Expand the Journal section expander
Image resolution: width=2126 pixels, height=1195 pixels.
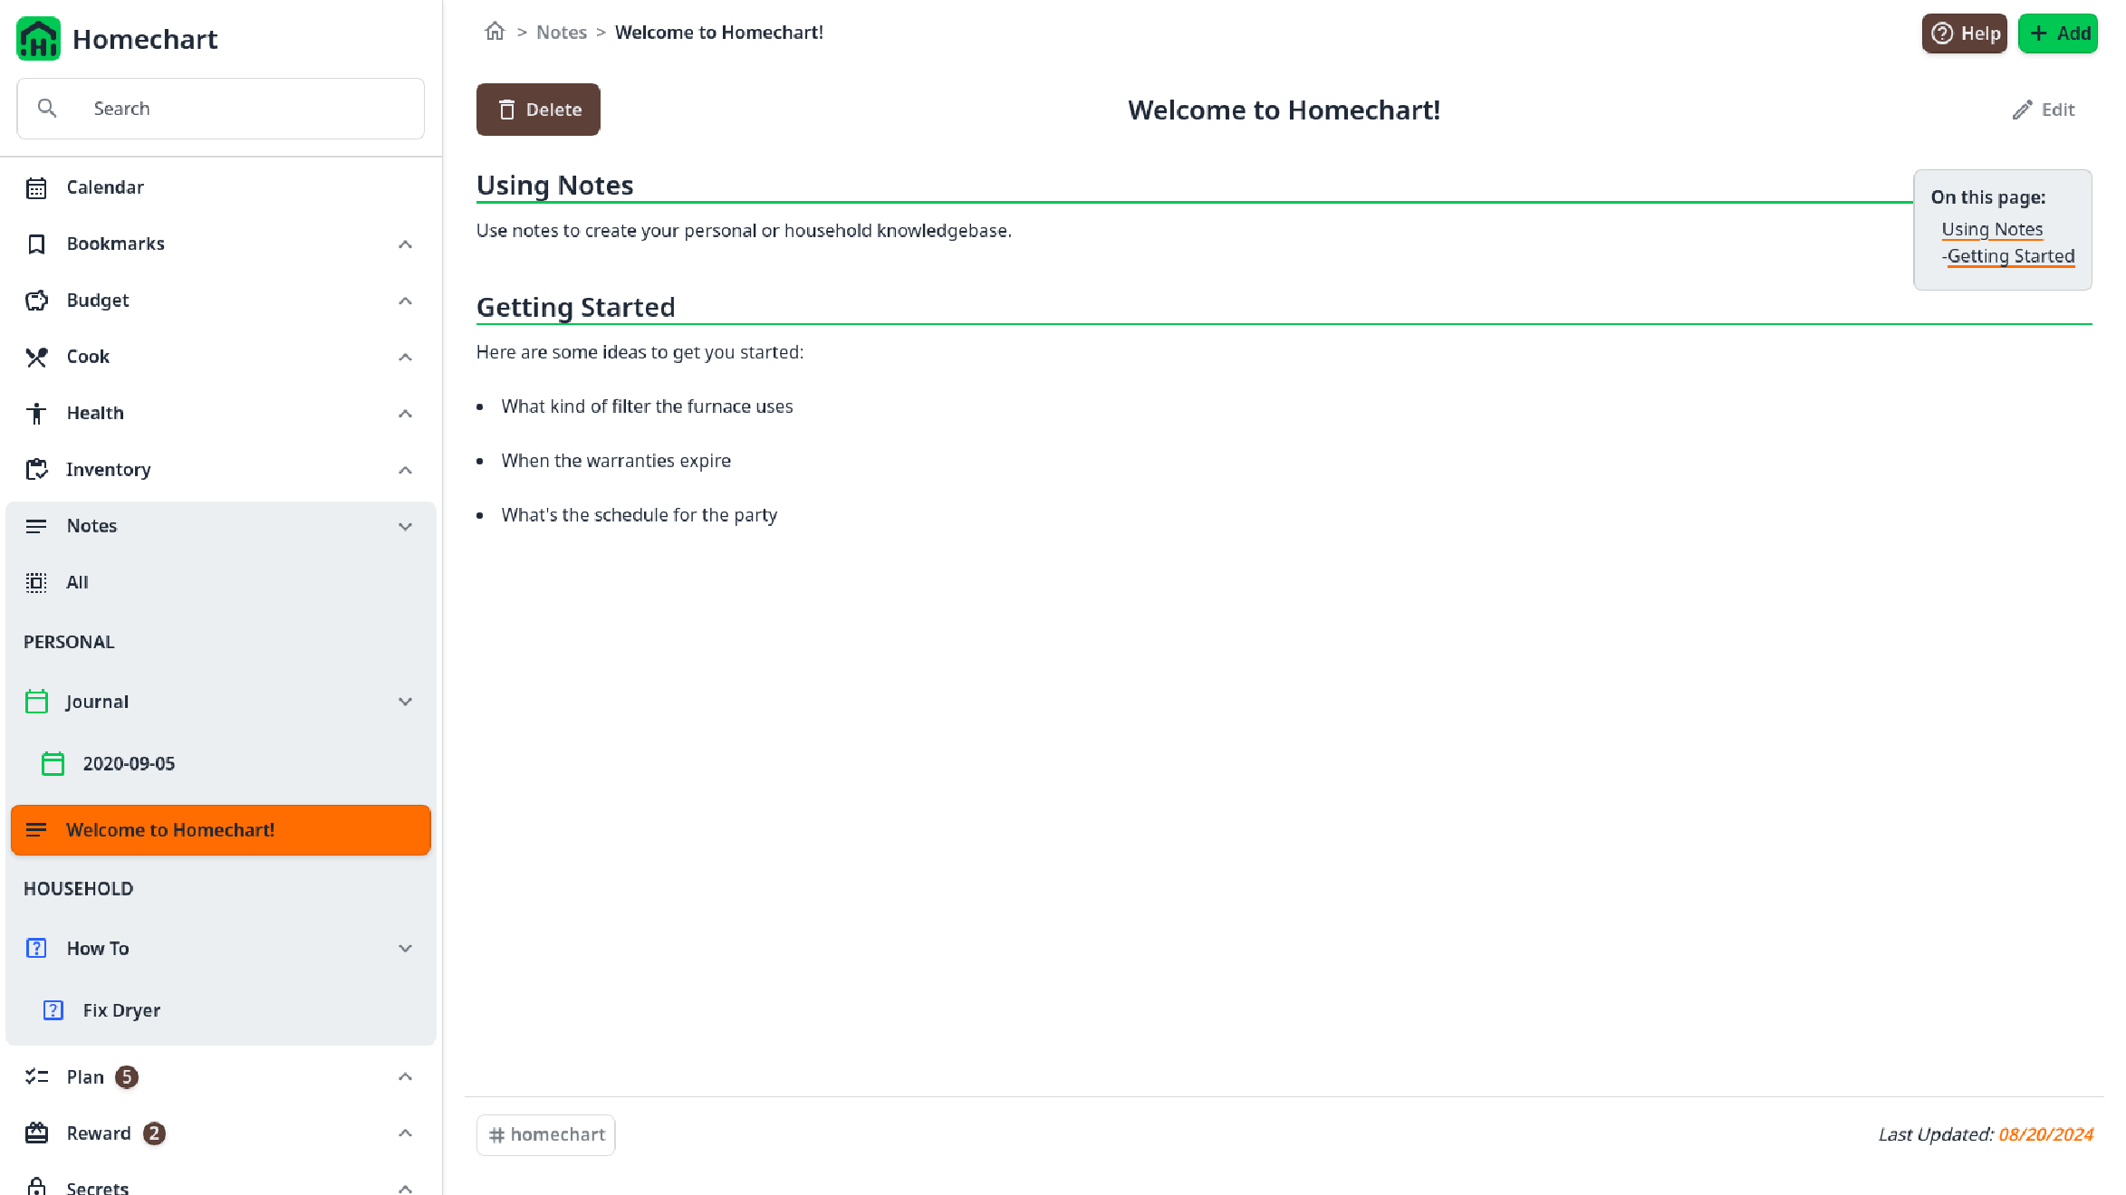[x=406, y=701]
